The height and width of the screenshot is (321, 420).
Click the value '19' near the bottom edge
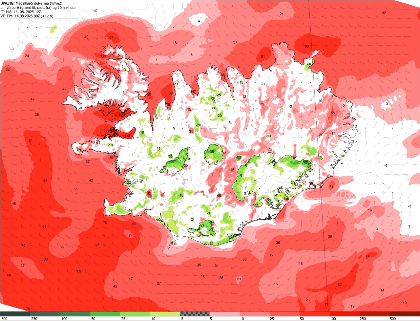coord(353,306)
